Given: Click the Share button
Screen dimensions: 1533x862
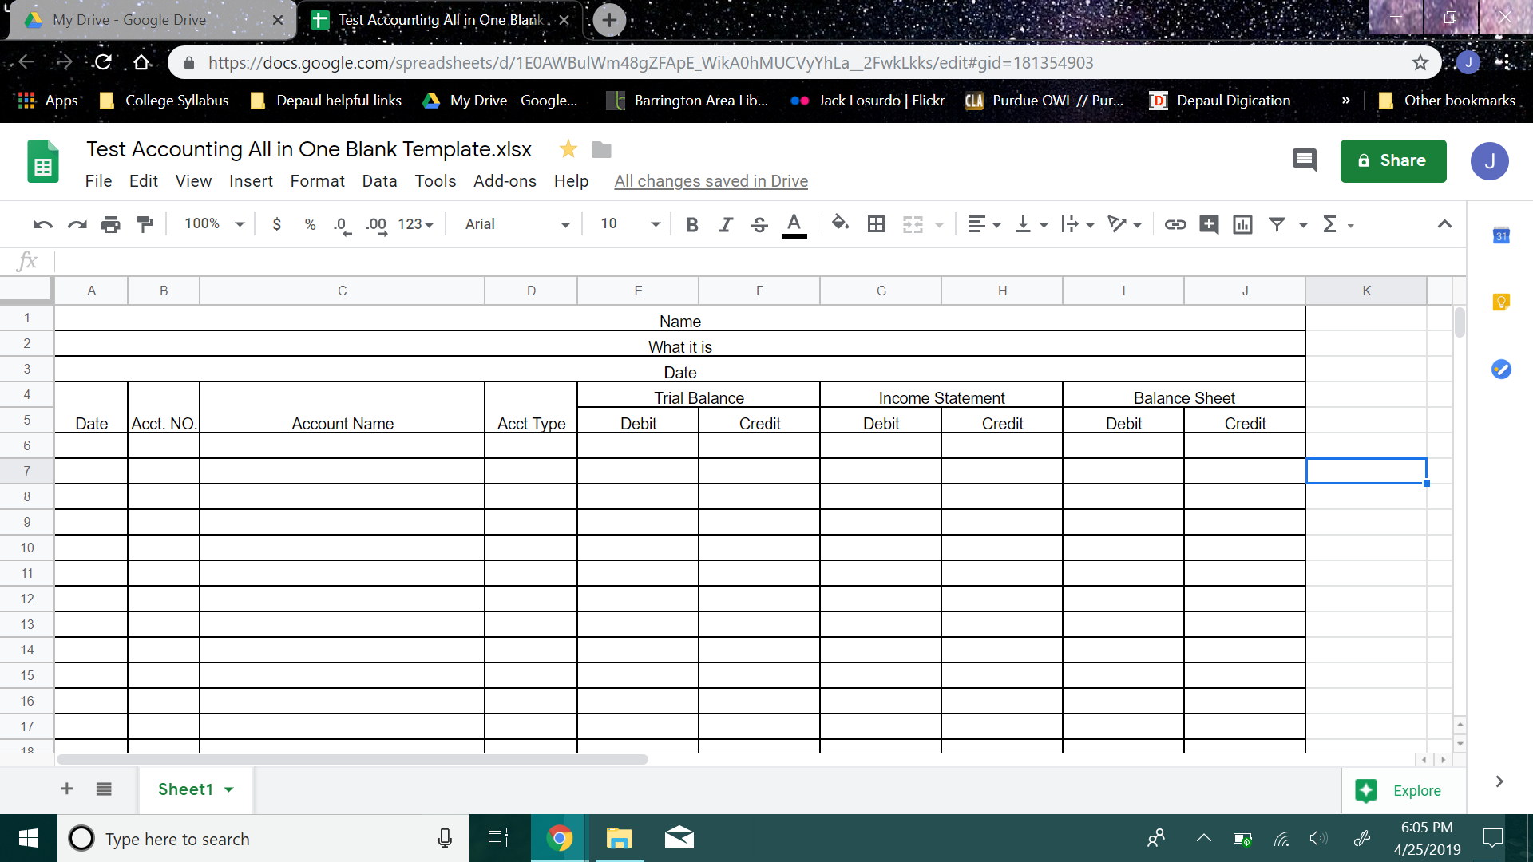Looking at the screenshot, I should tap(1392, 160).
